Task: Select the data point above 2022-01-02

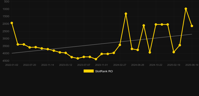Action: tap(12, 23)
